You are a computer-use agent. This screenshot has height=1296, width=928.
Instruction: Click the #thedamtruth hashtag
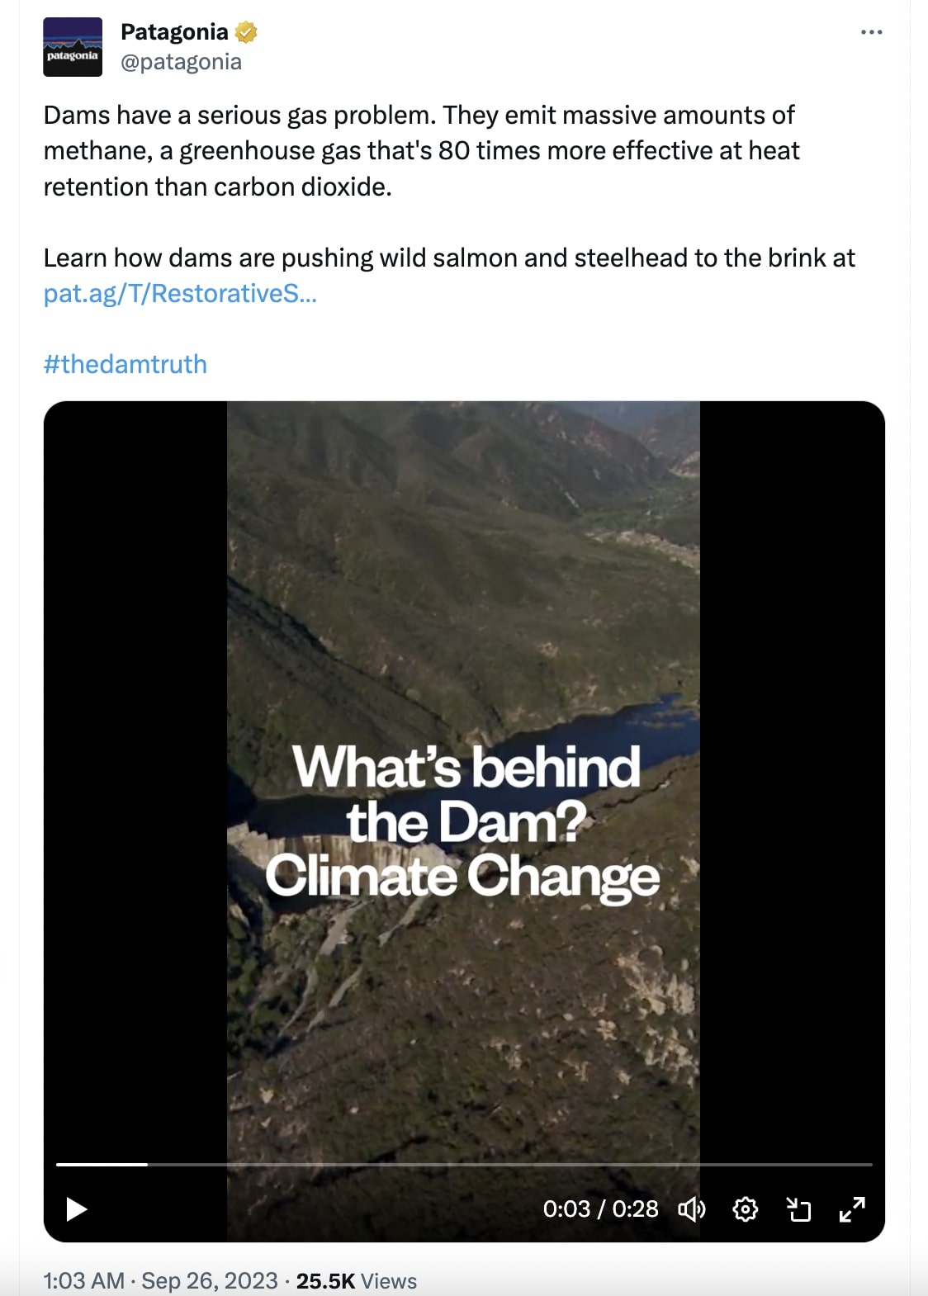125,364
